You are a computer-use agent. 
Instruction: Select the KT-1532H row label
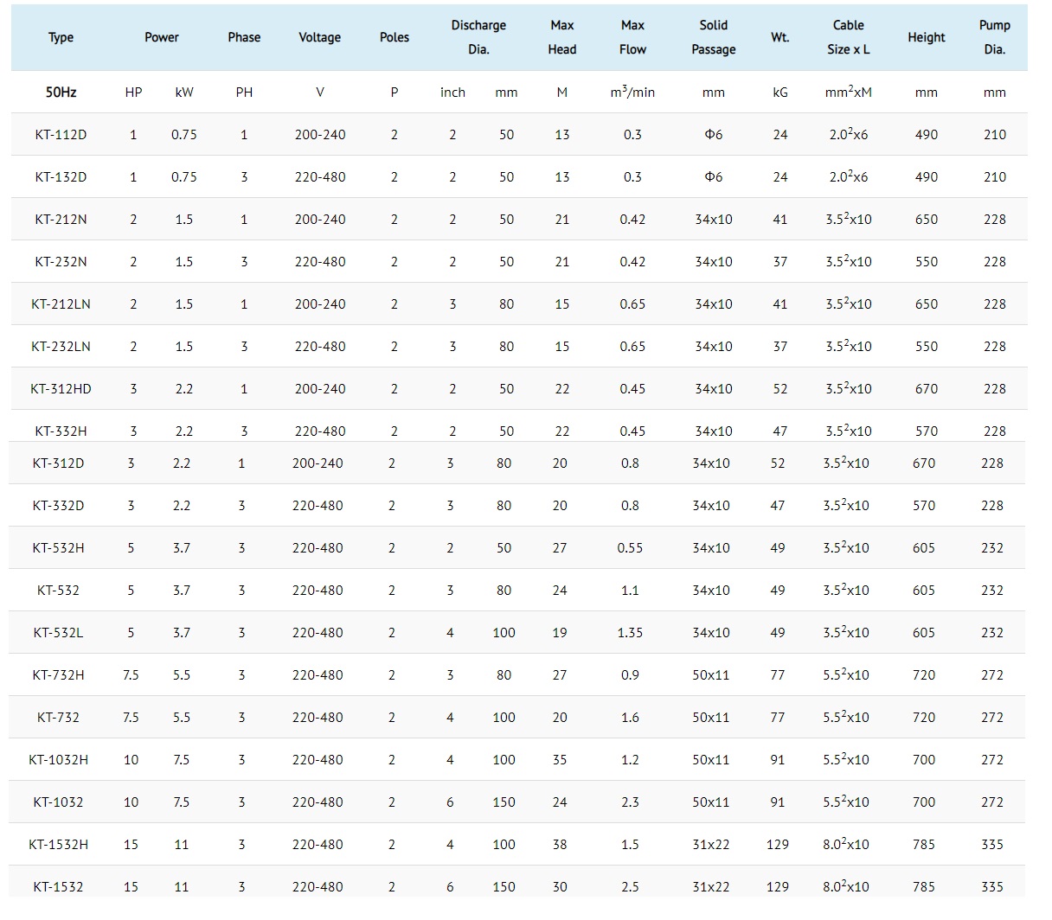tap(58, 845)
